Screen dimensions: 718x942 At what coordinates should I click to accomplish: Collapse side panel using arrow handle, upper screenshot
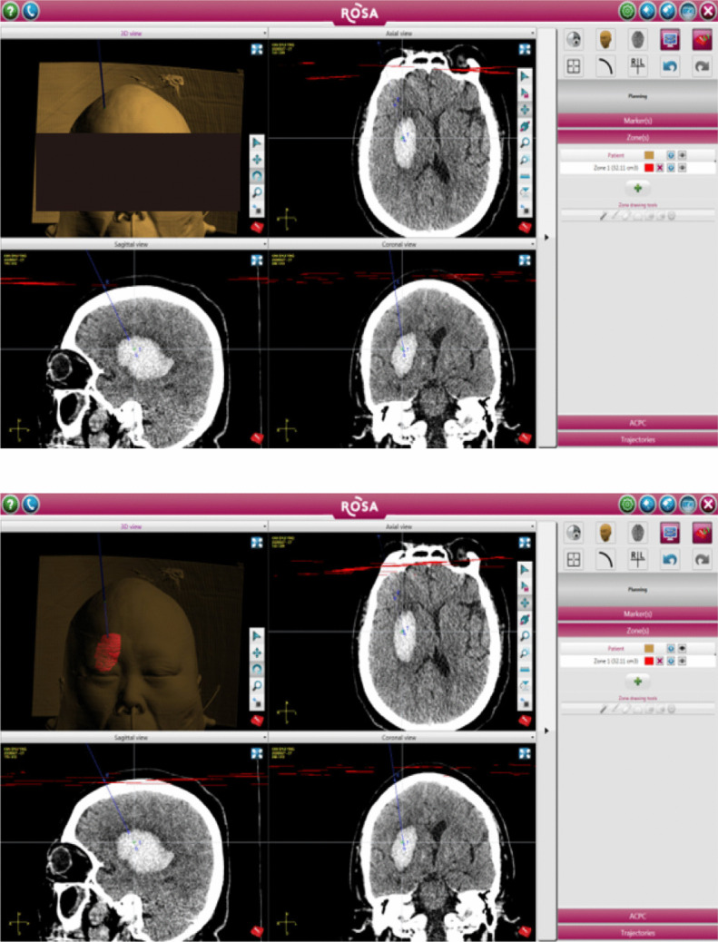click(546, 237)
